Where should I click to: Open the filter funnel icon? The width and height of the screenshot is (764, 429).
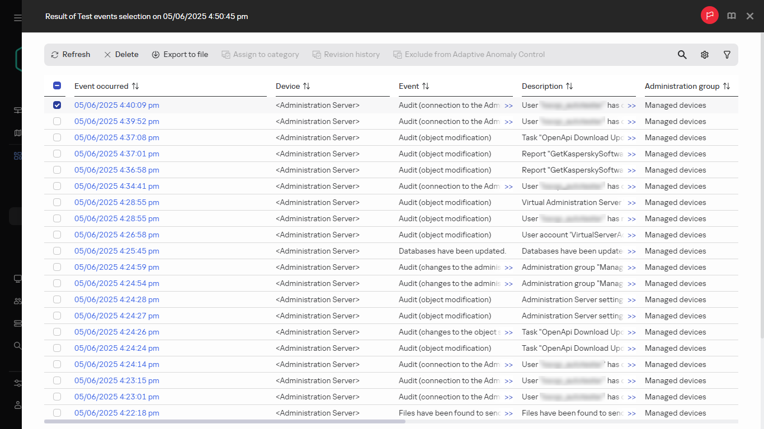727,55
